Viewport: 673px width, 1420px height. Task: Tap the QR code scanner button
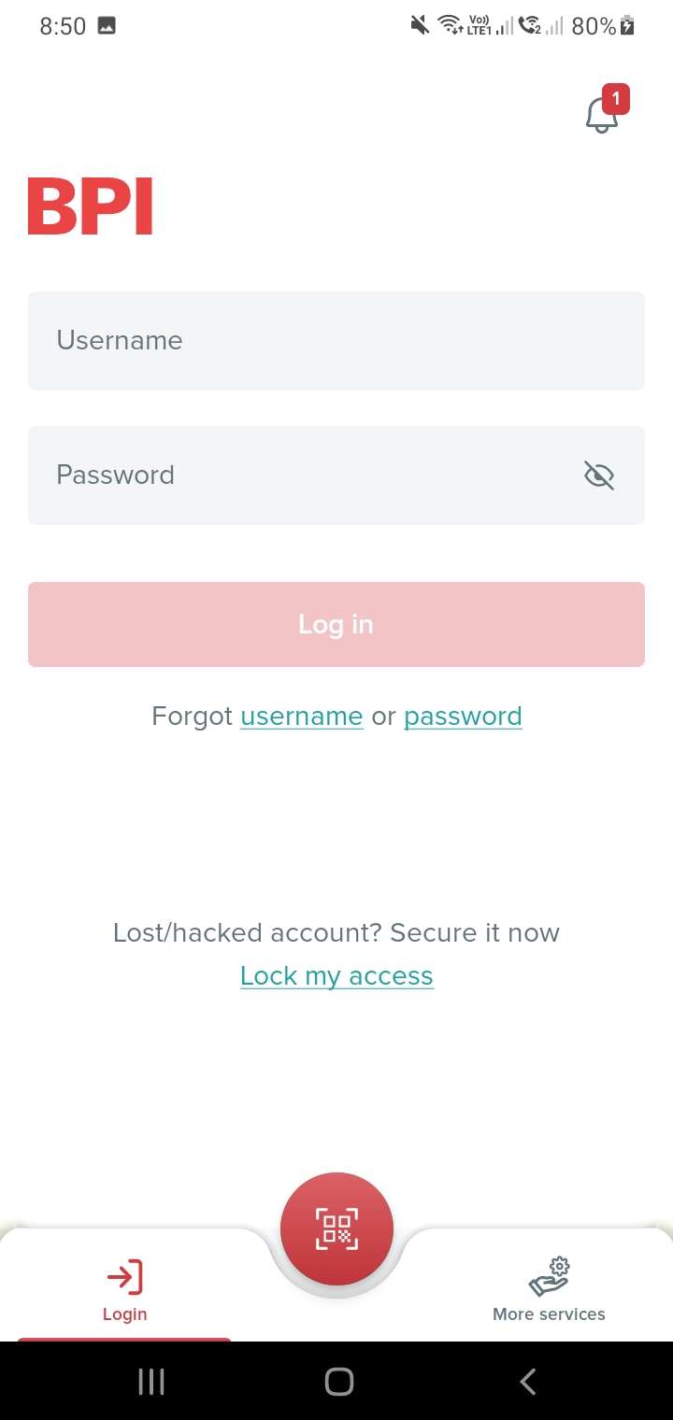coord(336,1228)
